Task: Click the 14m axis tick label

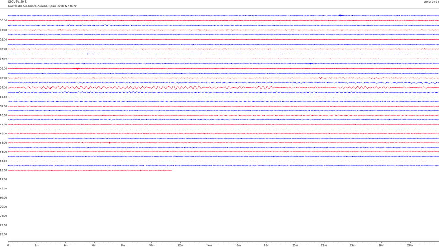Action: [x=209, y=245]
